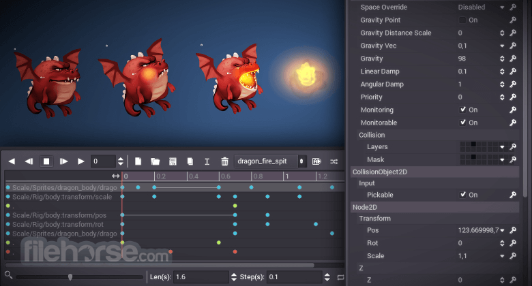Click the step-backward playback button
This screenshot has height=286, width=532.
[29, 161]
